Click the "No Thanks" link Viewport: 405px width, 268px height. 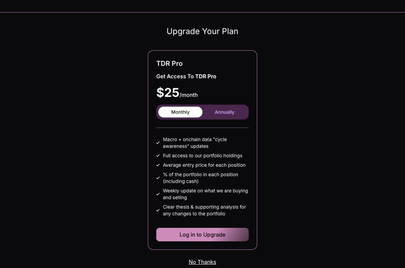coord(202,262)
